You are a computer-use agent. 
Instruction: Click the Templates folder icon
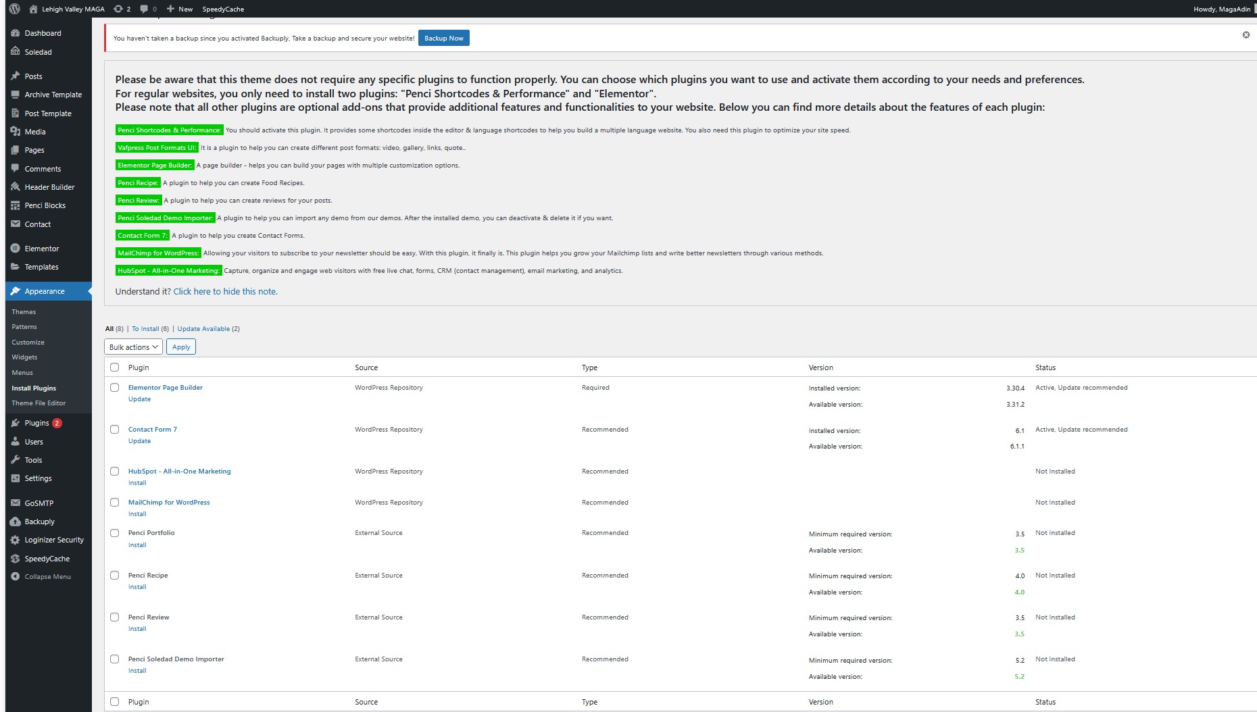16,267
